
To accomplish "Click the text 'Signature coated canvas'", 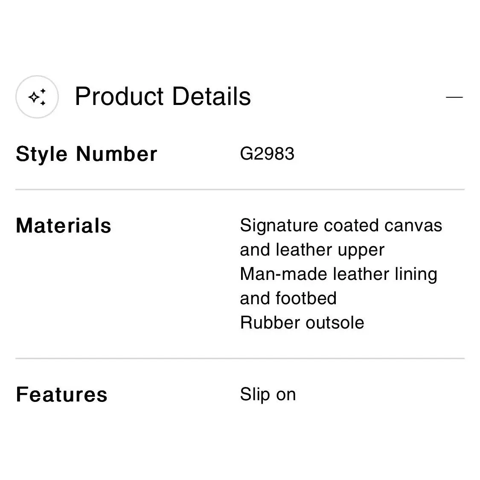I will click(x=341, y=226).
